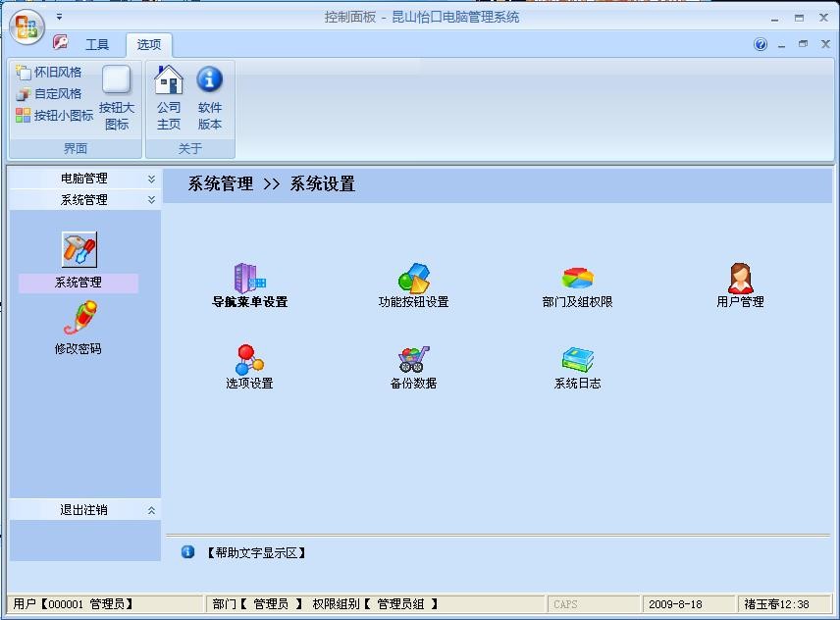
Task: Open 公司主页 house icon
Action: (168, 98)
